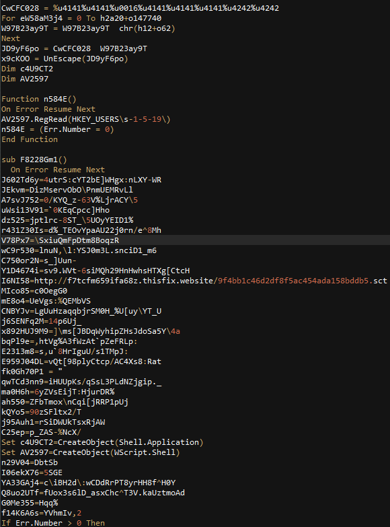The image size is (390, 527).
Task: Click the line starting with J602Td6y
Action: click(81, 180)
